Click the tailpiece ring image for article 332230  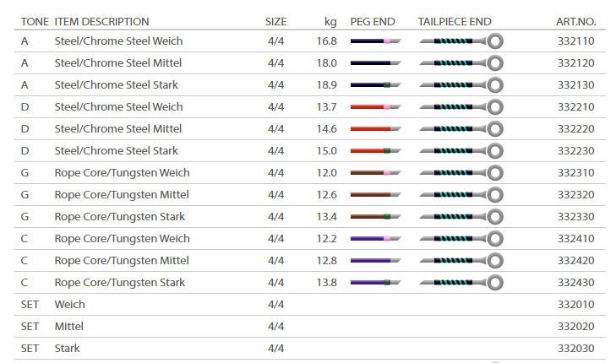495,151
